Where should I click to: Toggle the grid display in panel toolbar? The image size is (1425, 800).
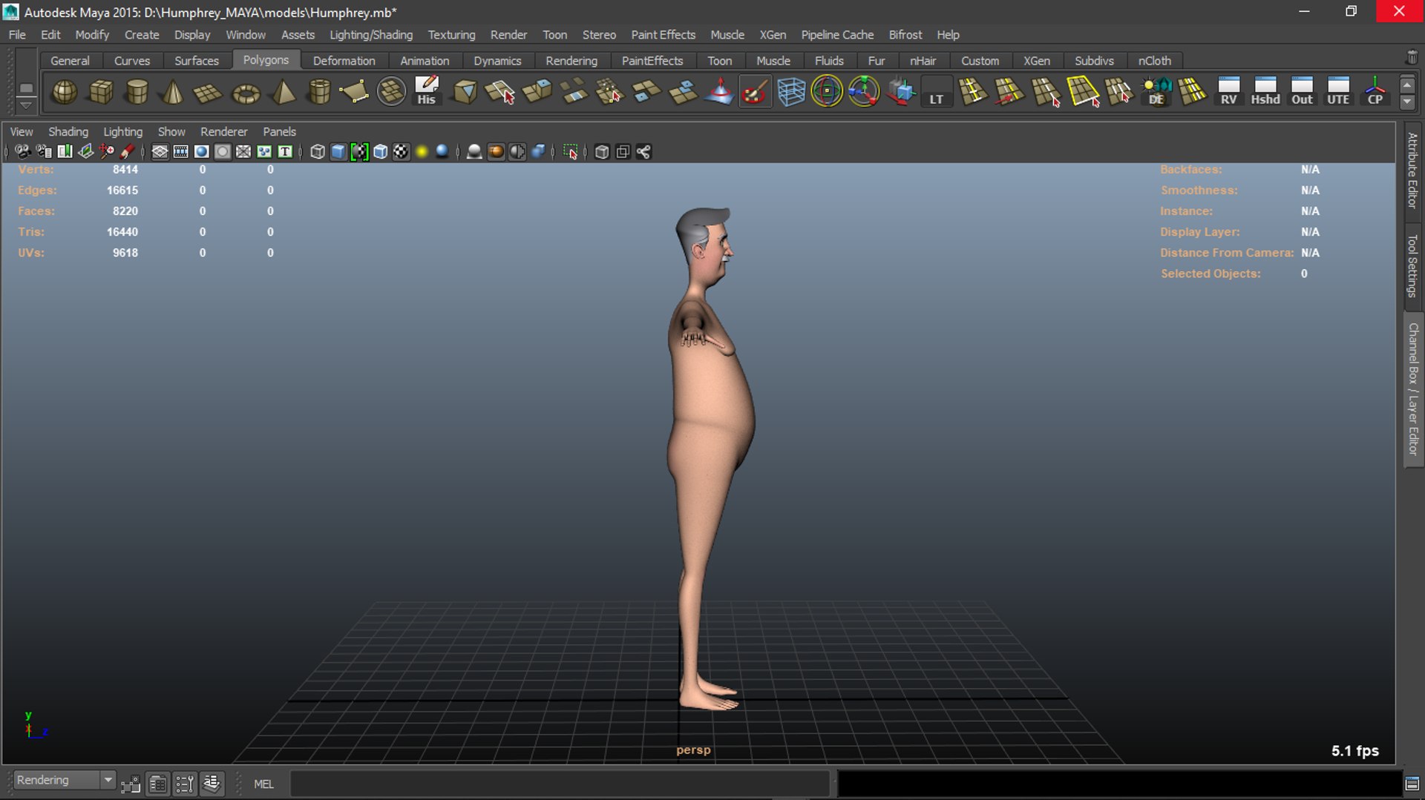[x=160, y=152]
